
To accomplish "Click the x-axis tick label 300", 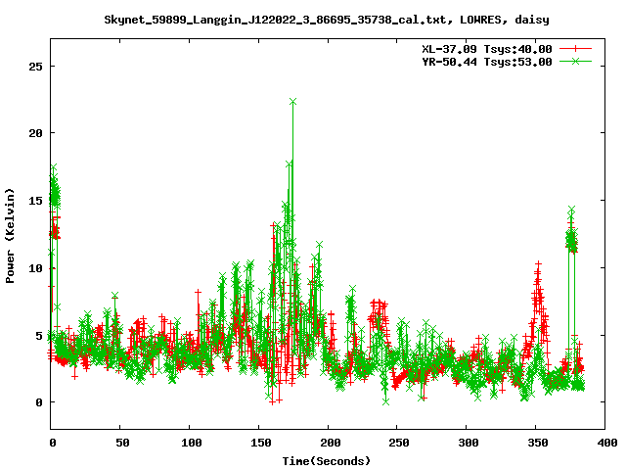I will tap(468, 443).
